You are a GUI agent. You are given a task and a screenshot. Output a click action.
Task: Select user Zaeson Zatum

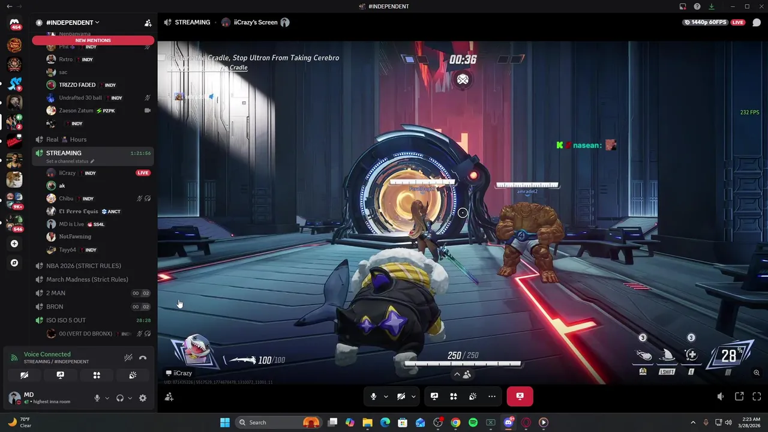(99, 110)
